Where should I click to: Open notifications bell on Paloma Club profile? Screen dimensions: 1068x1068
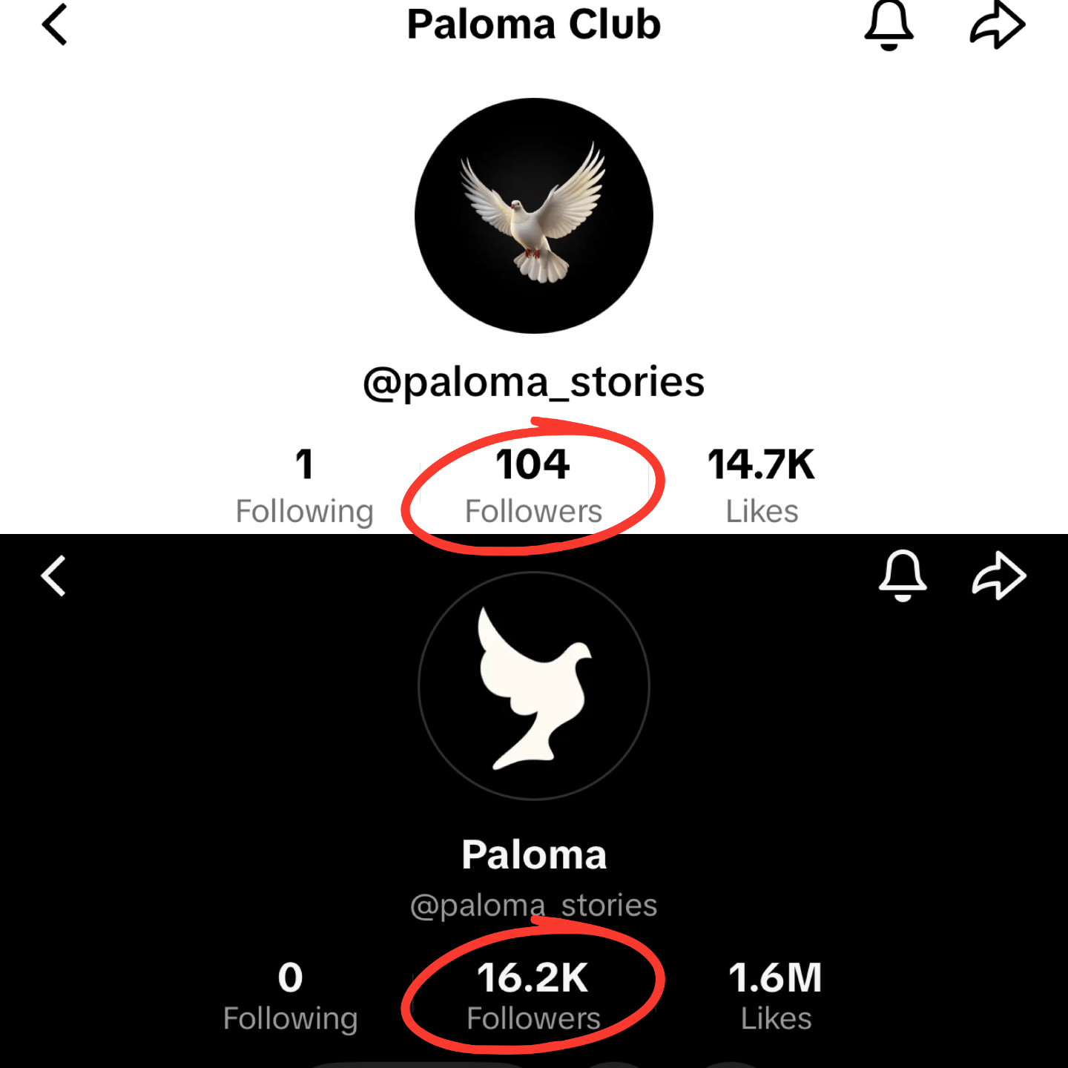889,25
